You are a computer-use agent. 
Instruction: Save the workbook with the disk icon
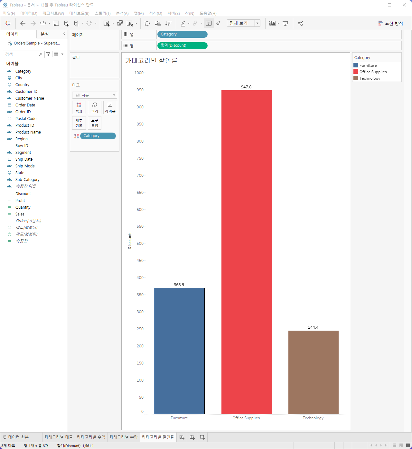[56, 23]
